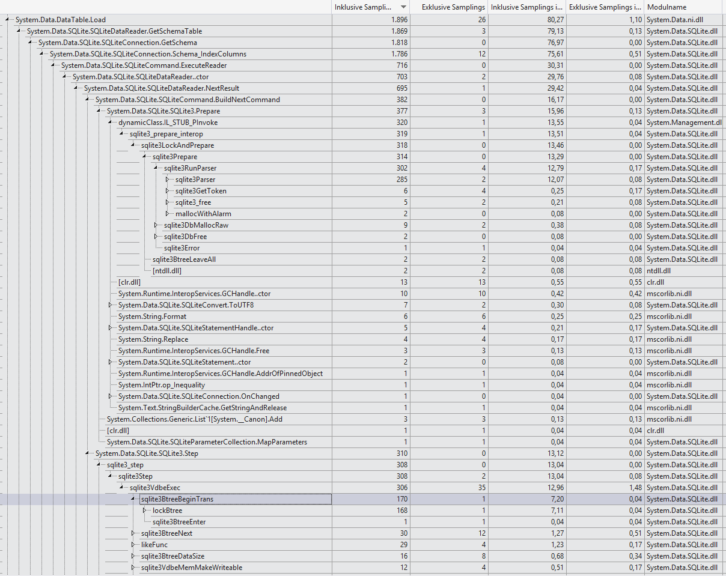Select the GCHandle..ctor row
The image size is (726, 576).
point(194,294)
